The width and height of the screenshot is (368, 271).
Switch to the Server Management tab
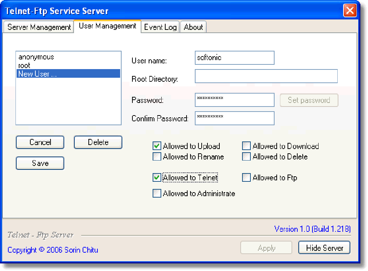[x=38, y=27]
